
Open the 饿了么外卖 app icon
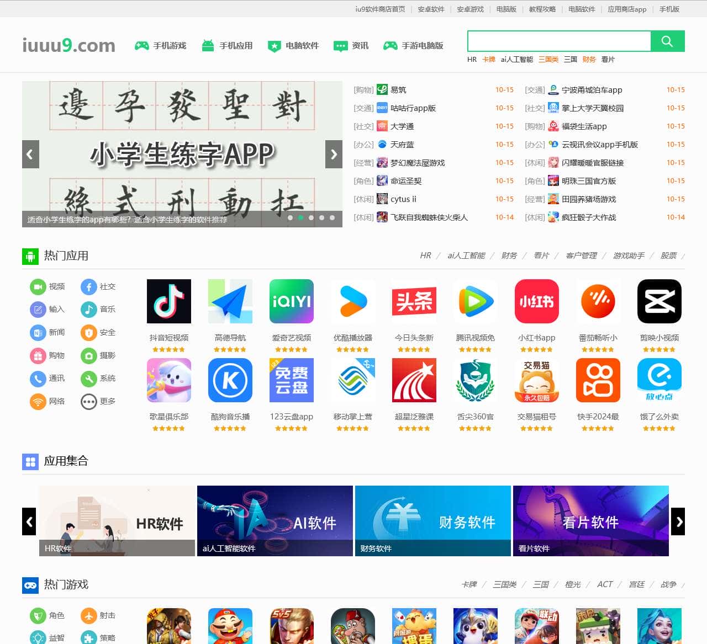[659, 380]
